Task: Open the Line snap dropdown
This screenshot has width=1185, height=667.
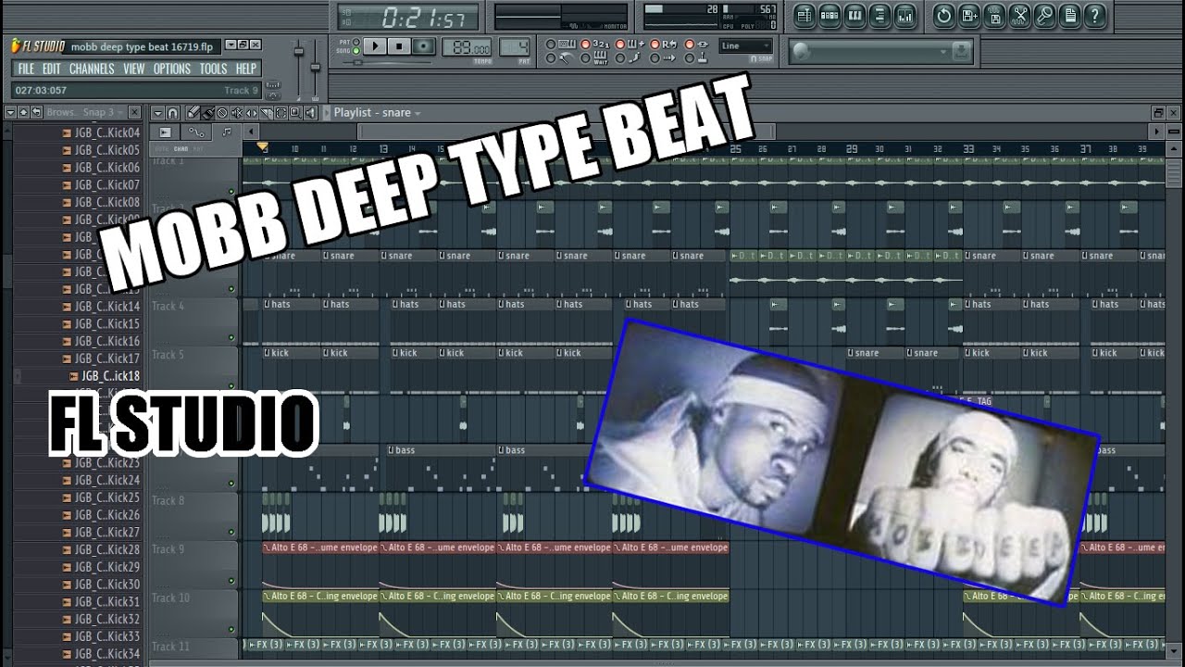Action: coord(746,46)
